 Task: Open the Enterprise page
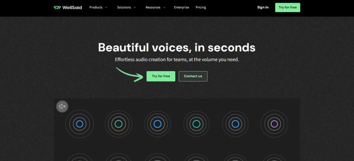tap(181, 7)
